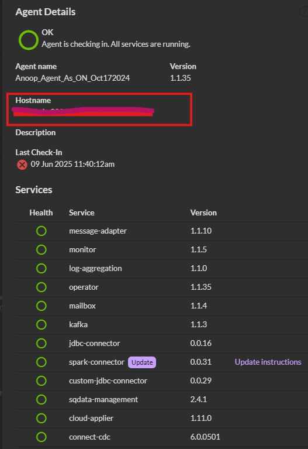
Task: Click the health circle for log-aggregation
Action: 41,269
